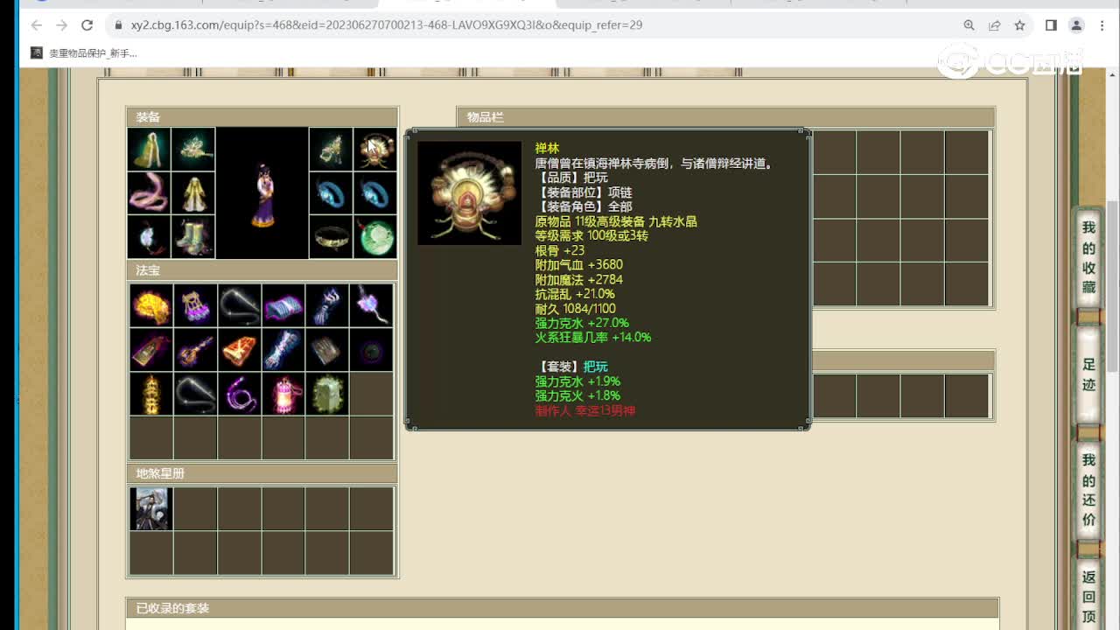Reload the current page

87,25
